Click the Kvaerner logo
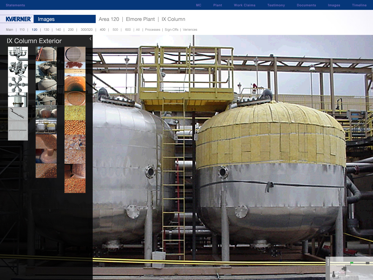The height and width of the screenshot is (280, 373). click(18, 19)
